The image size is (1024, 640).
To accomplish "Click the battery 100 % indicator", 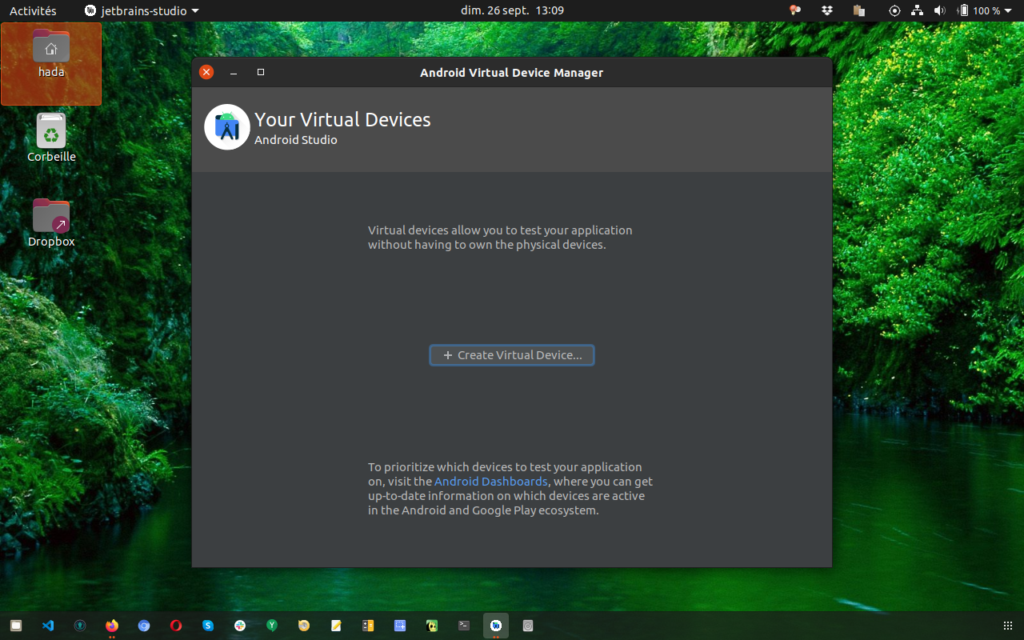I will pyautogui.click(x=979, y=10).
